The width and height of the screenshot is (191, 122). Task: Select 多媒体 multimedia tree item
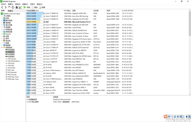(7, 27)
